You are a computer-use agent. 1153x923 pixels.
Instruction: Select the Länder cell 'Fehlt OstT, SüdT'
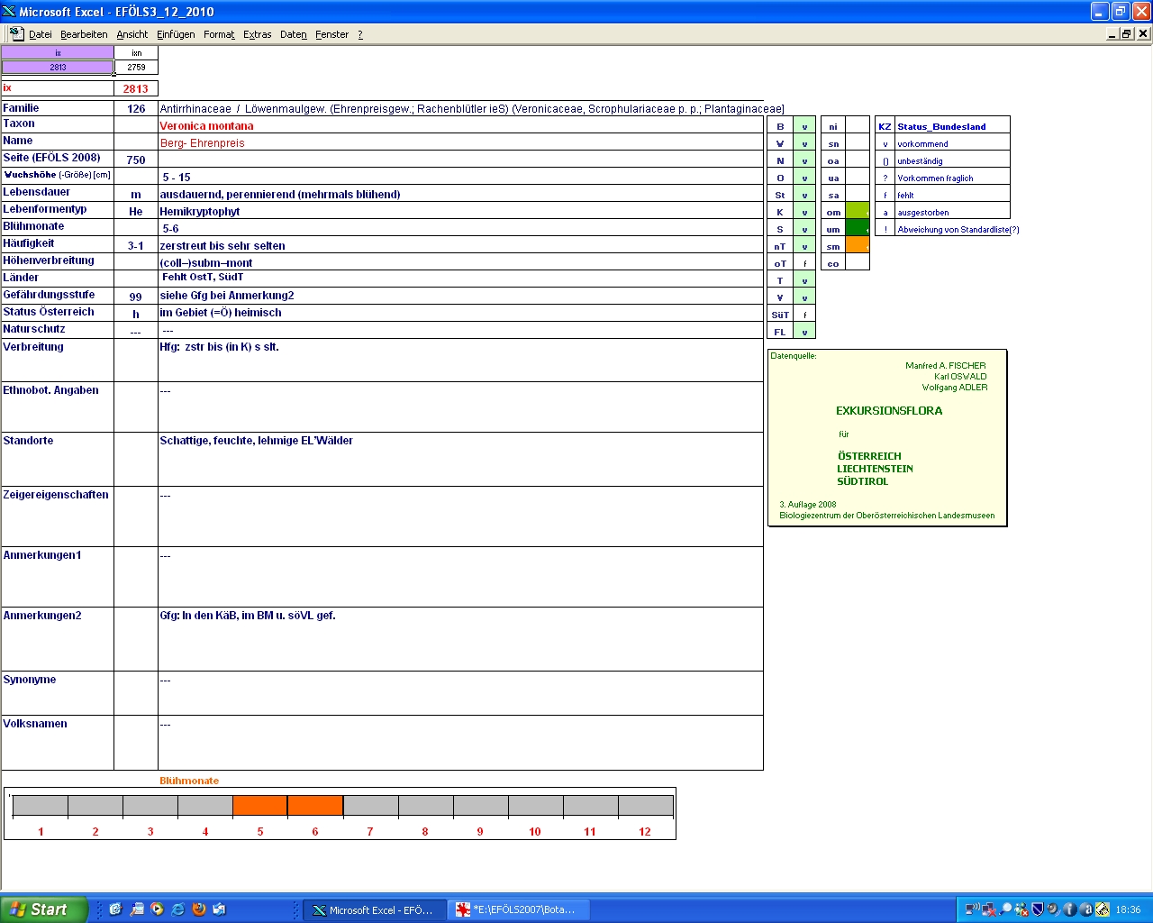coord(460,278)
